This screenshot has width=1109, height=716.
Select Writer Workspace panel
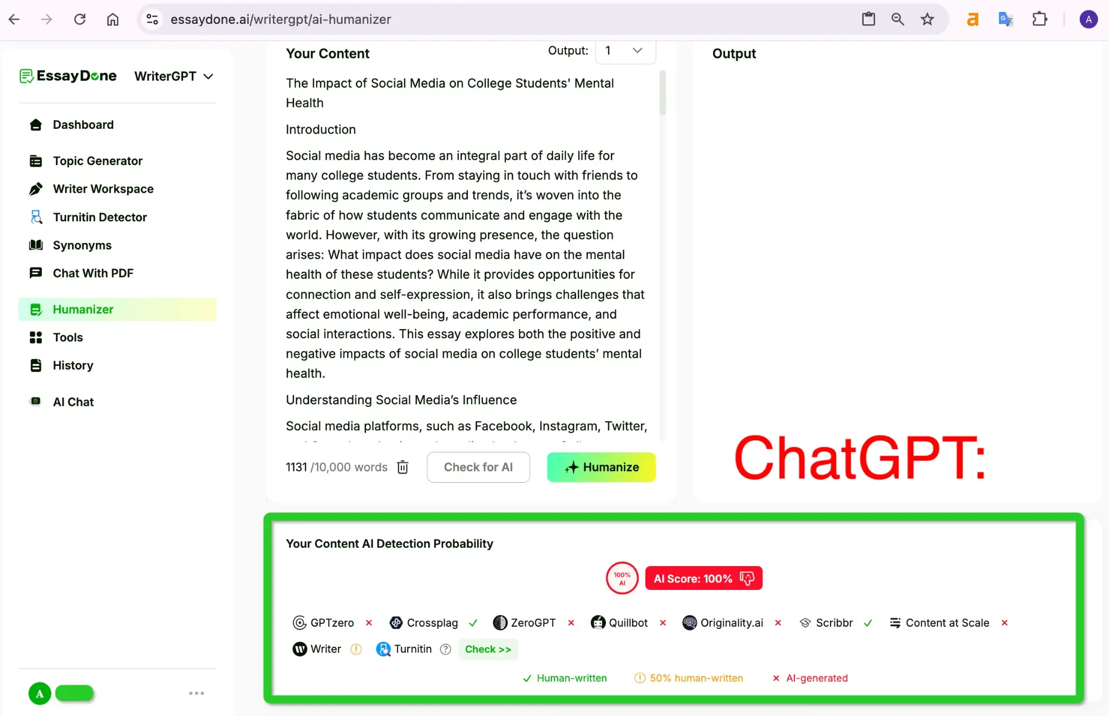pyautogui.click(x=103, y=187)
